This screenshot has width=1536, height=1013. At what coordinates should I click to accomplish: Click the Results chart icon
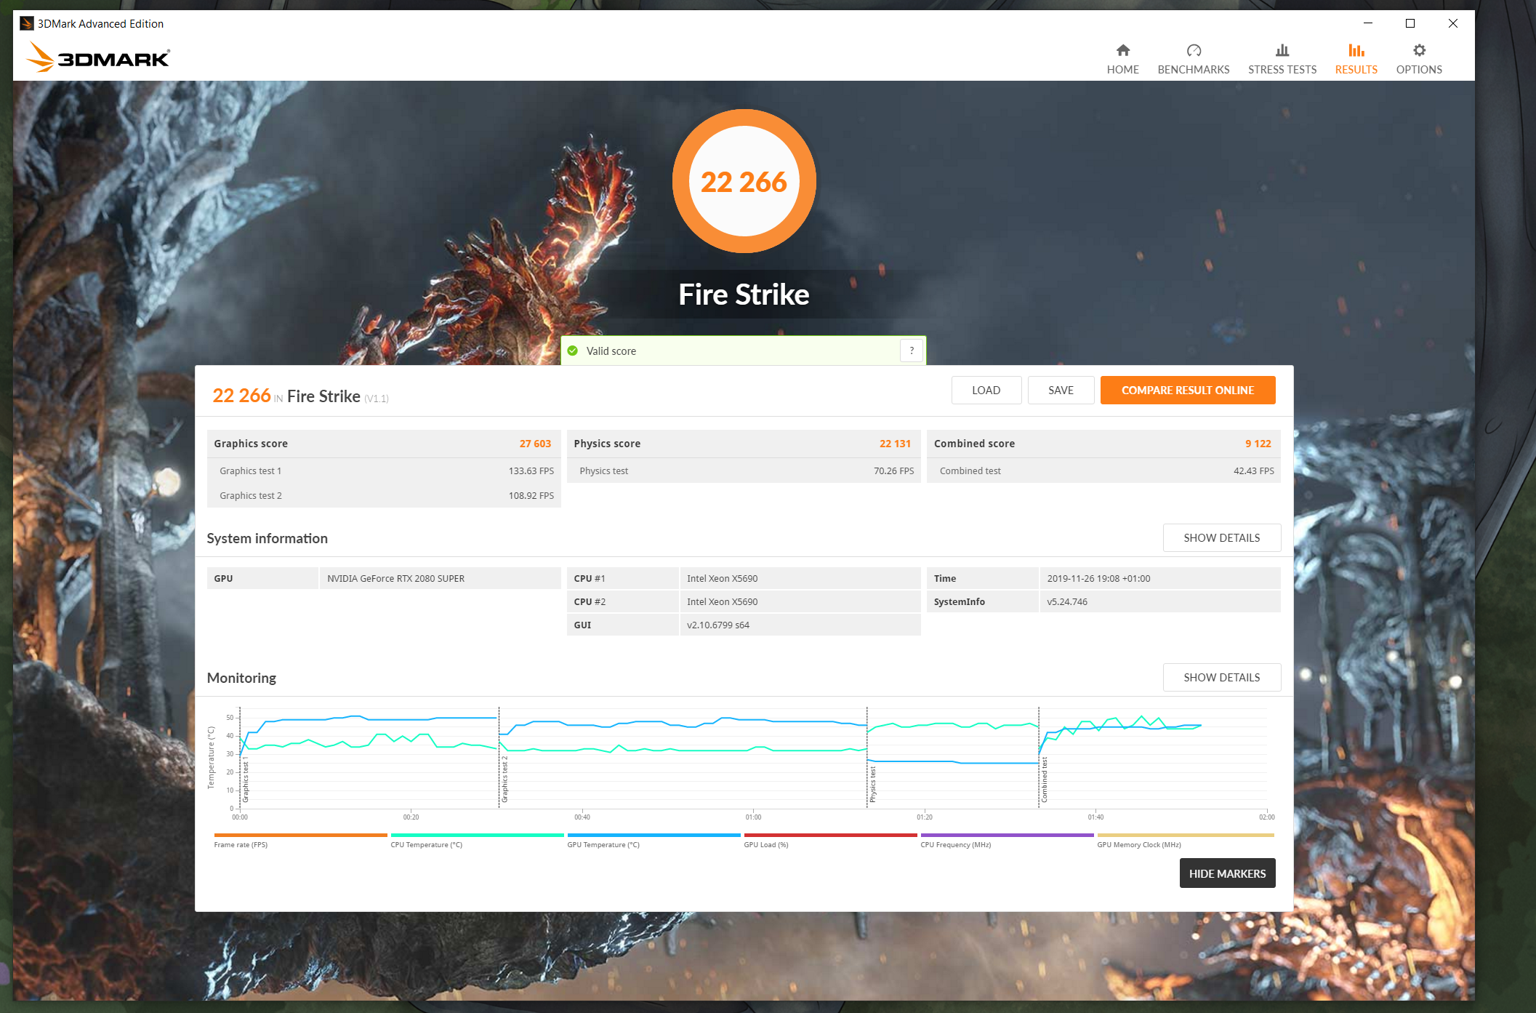[x=1356, y=50]
